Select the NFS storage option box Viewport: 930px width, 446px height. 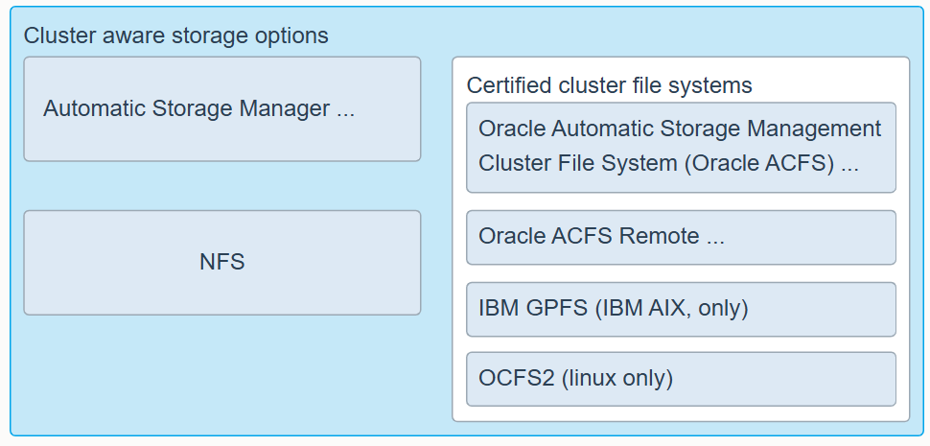point(221,262)
